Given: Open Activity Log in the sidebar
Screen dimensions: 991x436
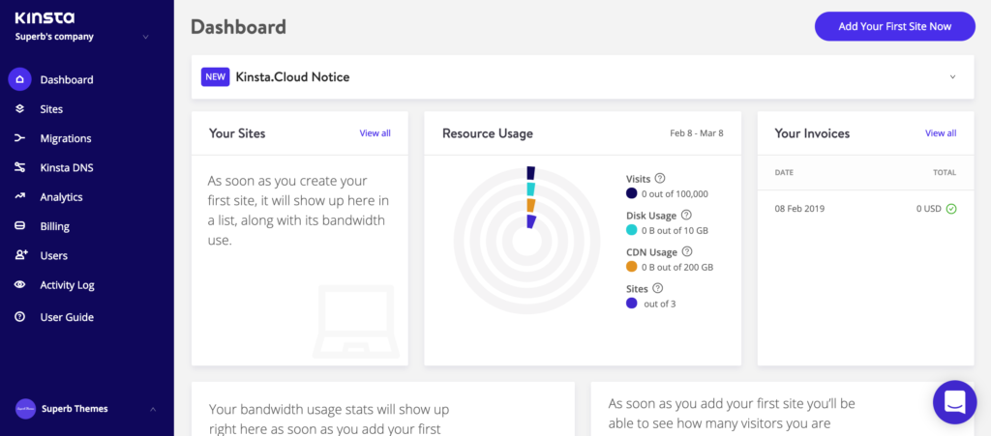Looking at the screenshot, I should click(x=68, y=285).
